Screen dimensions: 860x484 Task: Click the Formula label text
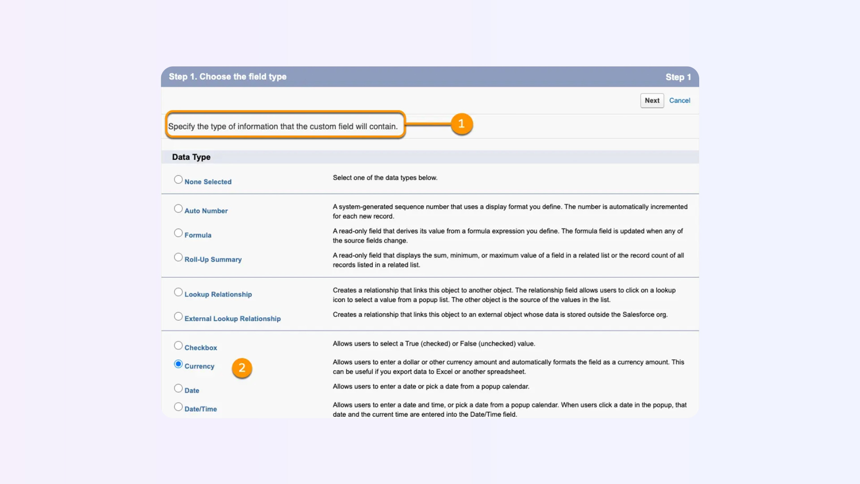(198, 235)
